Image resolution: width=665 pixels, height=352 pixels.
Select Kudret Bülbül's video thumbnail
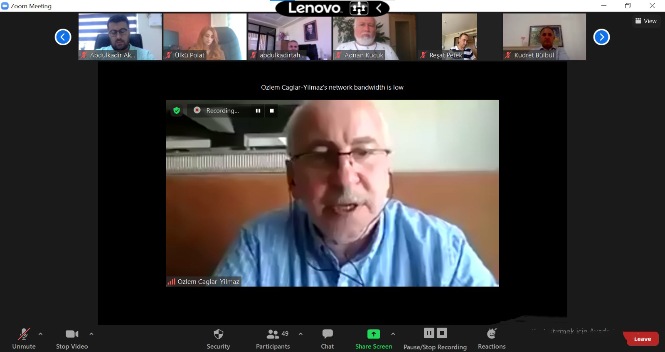click(x=544, y=37)
